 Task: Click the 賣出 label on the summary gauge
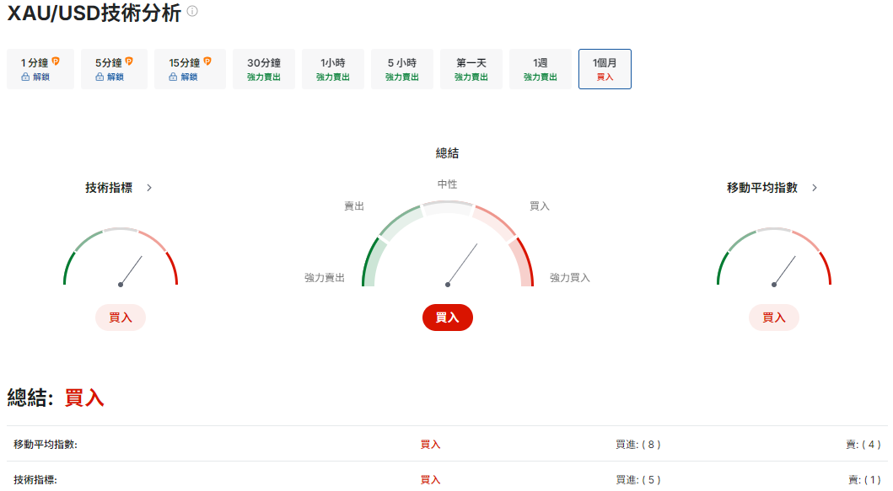click(354, 206)
